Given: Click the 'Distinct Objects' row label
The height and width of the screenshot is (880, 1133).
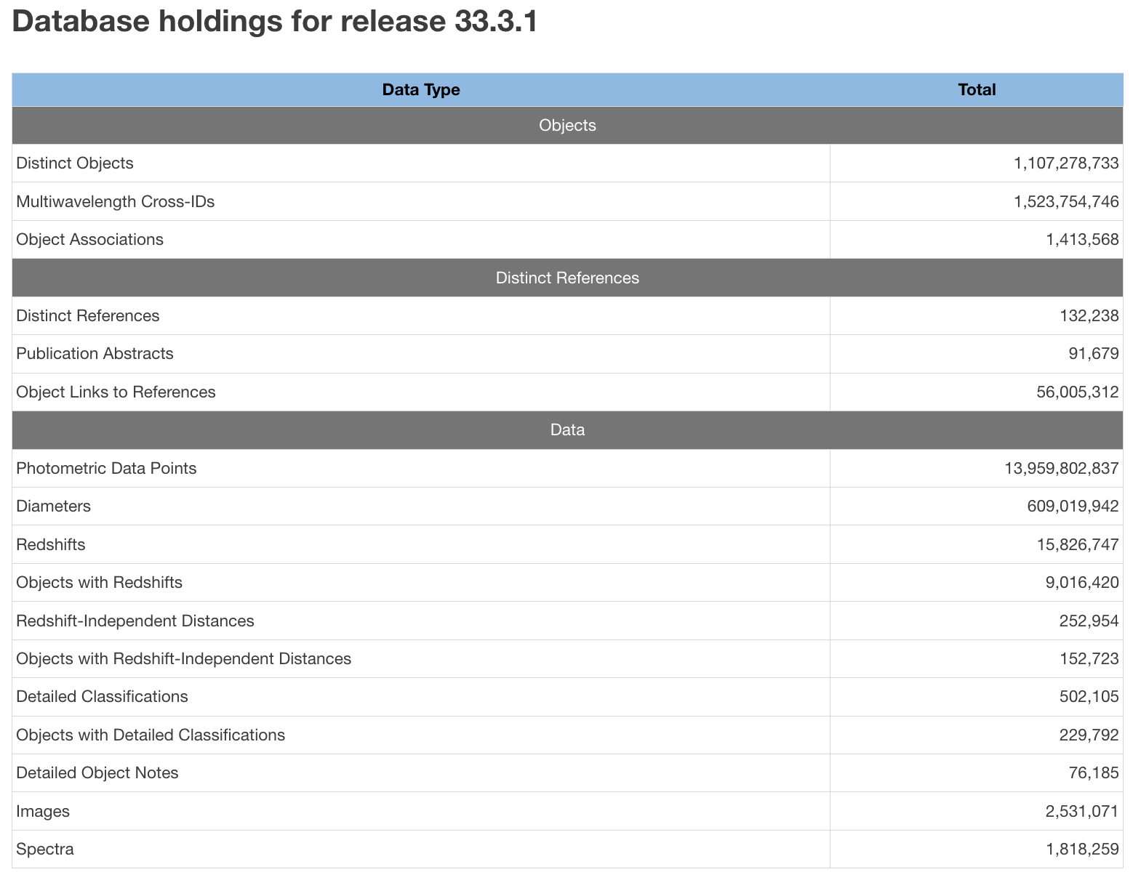Looking at the screenshot, I should 75,164.
